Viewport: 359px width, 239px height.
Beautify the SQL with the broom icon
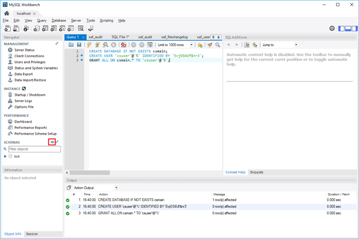(x=209, y=45)
